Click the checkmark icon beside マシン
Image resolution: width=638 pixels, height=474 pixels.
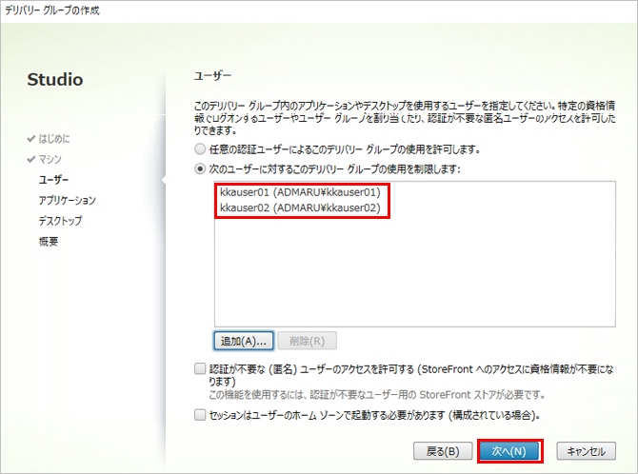(31, 159)
